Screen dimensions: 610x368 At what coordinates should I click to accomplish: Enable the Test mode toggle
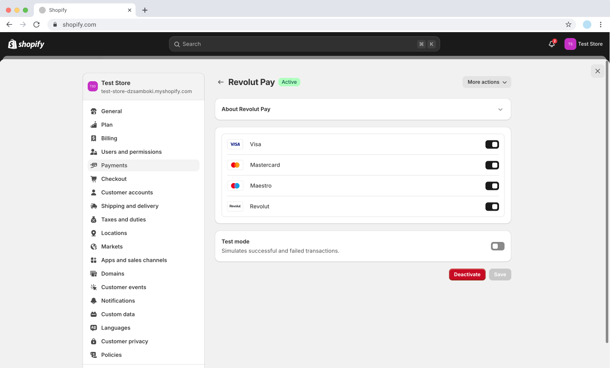(x=498, y=246)
